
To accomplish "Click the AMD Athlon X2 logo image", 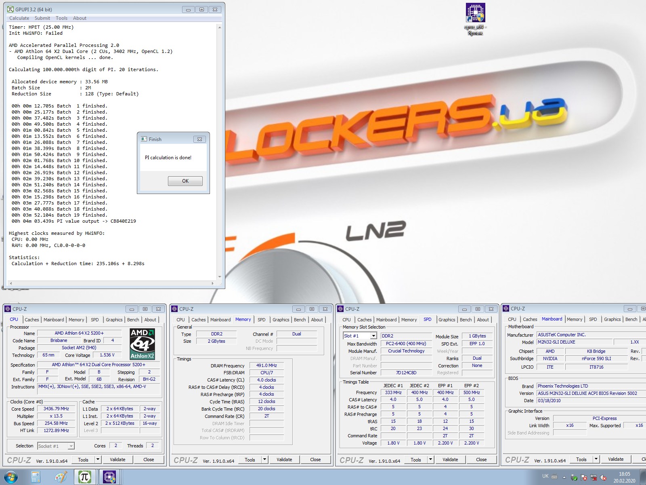I will [142, 344].
